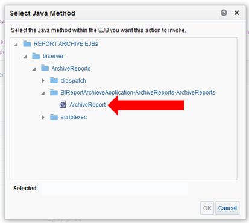
Task: Select the disspatch tree label
Action: click(74, 81)
